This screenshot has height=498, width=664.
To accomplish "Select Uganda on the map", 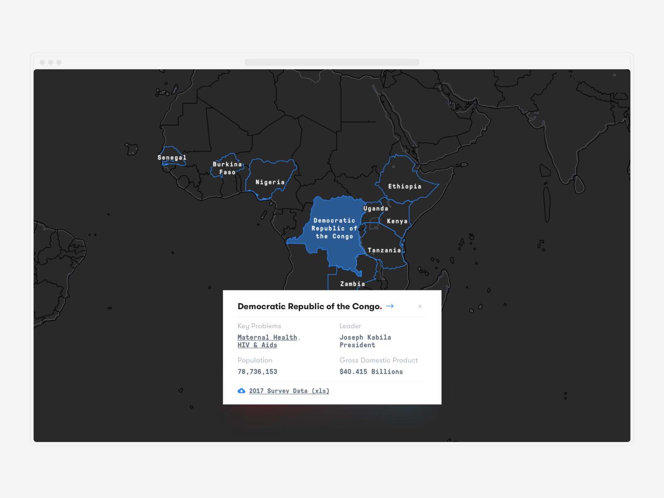I will pos(376,208).
